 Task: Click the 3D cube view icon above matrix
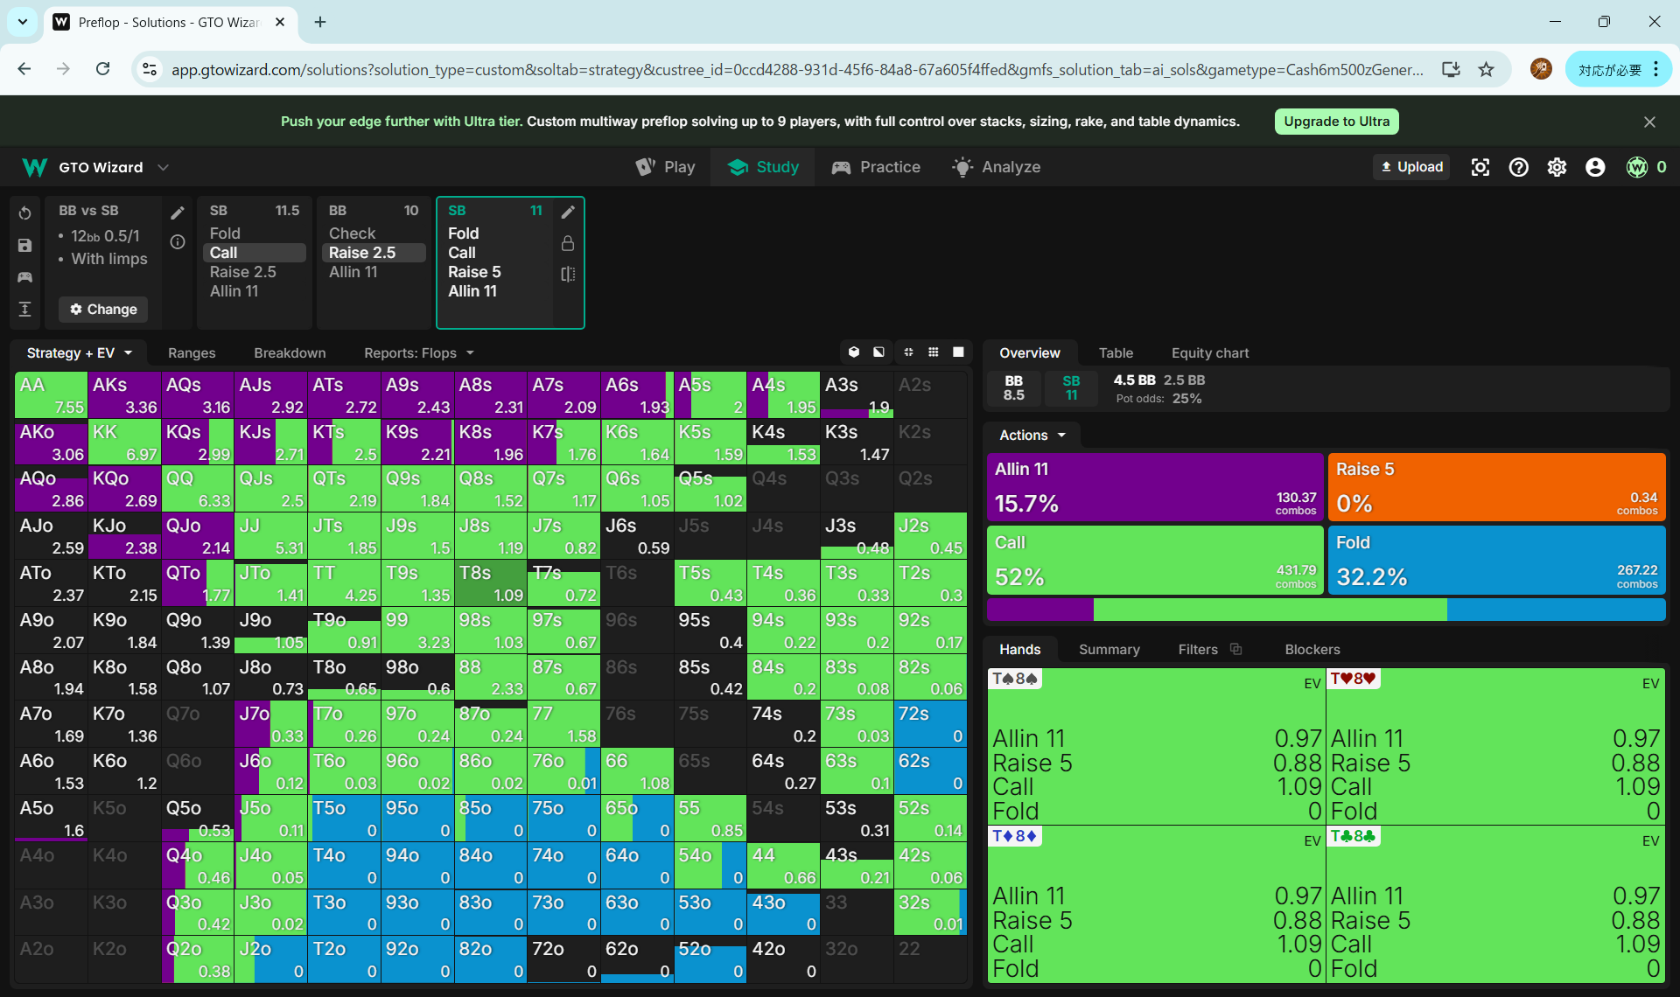[854, 352]
